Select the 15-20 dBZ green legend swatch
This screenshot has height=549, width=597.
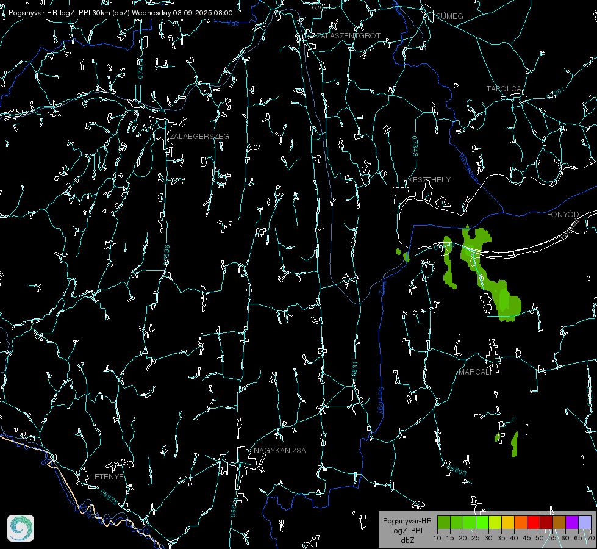point(457,522)
